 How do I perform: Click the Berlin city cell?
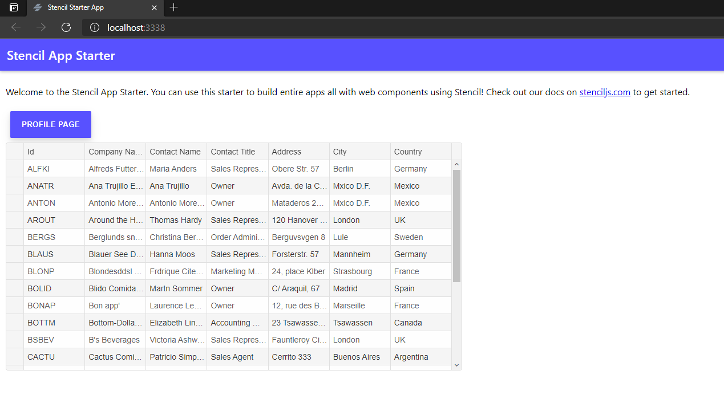[x=360, y=169]
